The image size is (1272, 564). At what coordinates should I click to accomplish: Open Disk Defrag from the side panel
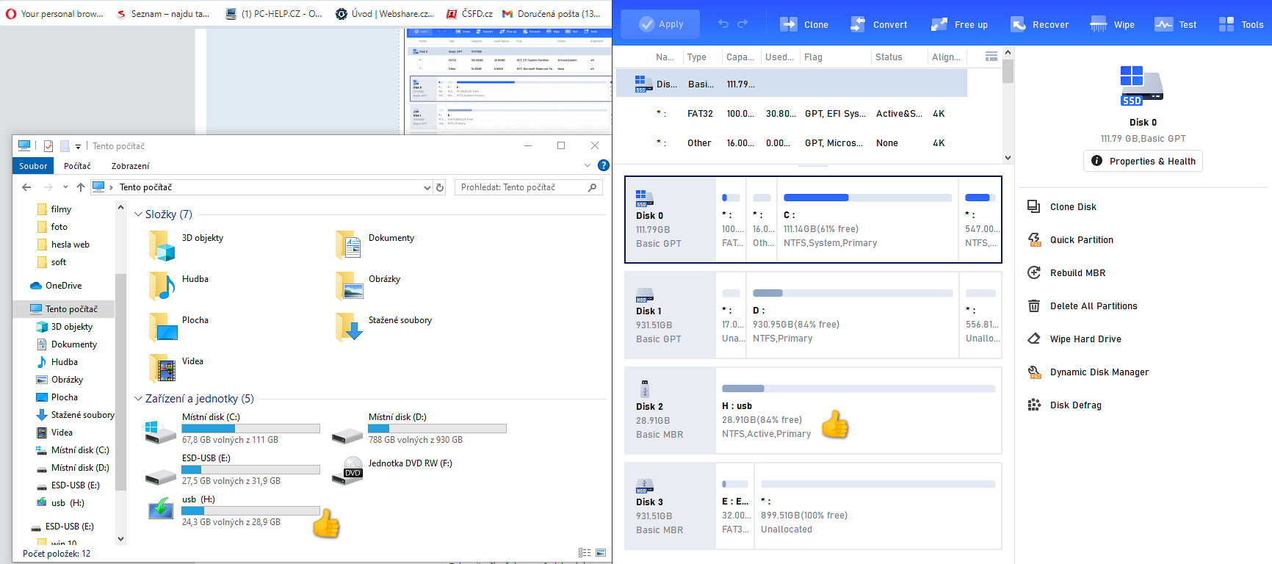pyautogui.click(x=1075, y=405)
